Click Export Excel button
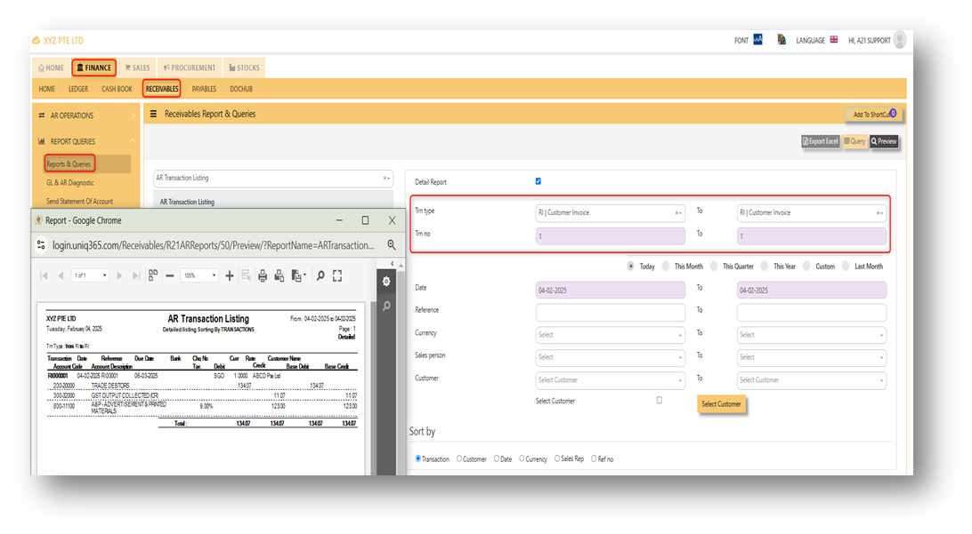This screenshot has height=534, width=972. [820, 141]
